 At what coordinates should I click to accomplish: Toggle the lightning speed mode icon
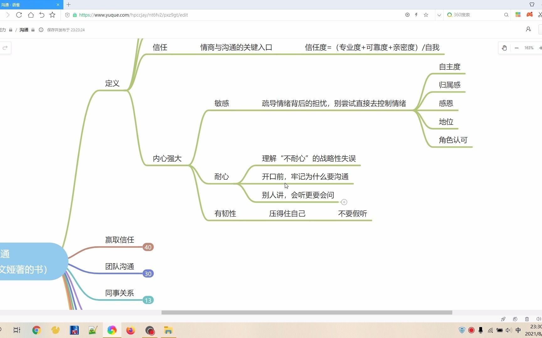pyautogui.click(x=416, y=15)
